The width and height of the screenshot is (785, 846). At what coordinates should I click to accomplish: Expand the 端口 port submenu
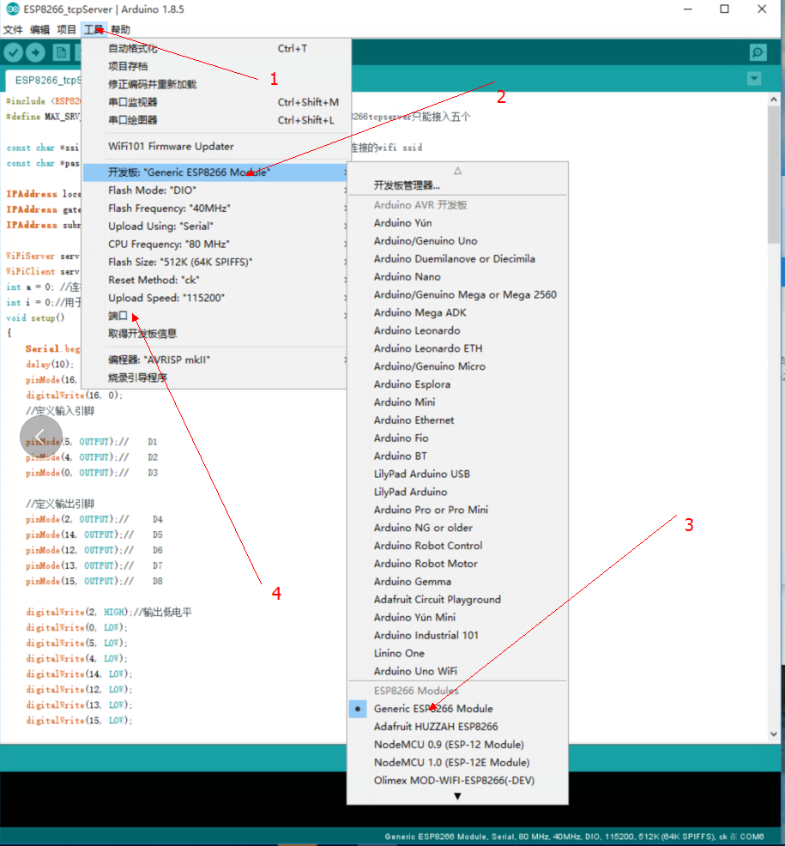[x=216, y=316]
